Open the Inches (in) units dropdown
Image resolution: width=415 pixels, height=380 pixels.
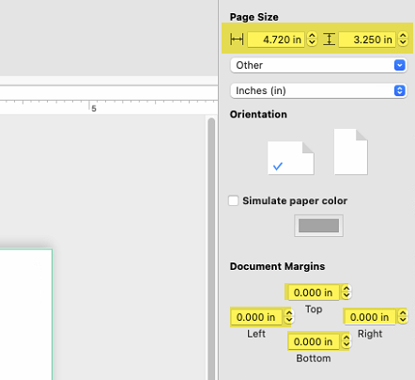tap(318, 90)
